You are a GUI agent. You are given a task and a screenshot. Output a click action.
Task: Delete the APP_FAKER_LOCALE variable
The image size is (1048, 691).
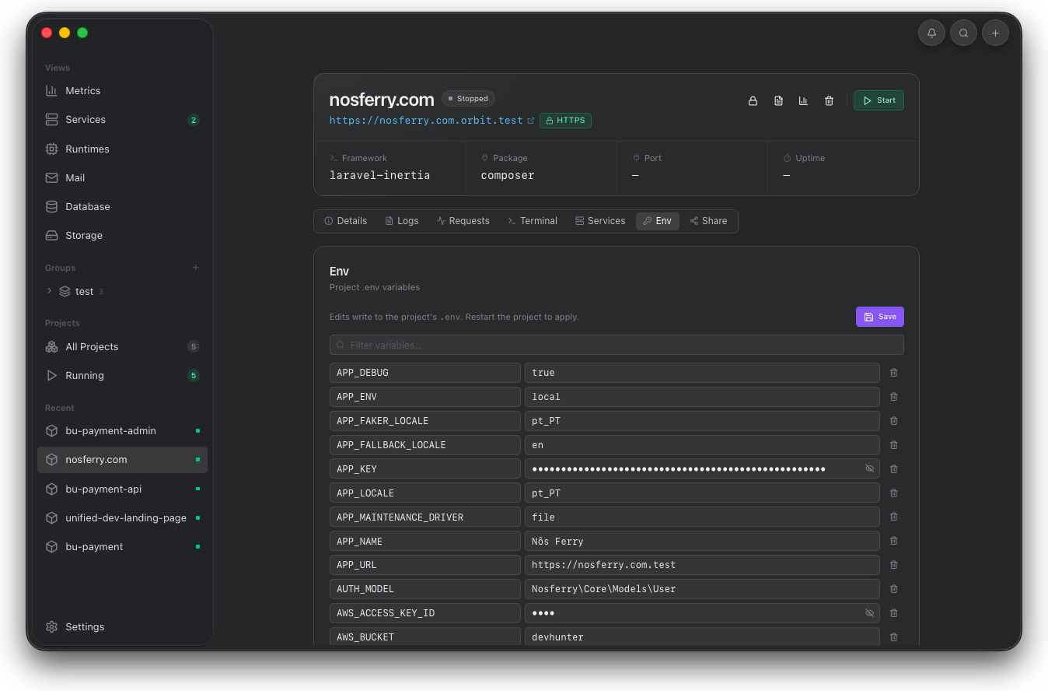coord(894,421)
